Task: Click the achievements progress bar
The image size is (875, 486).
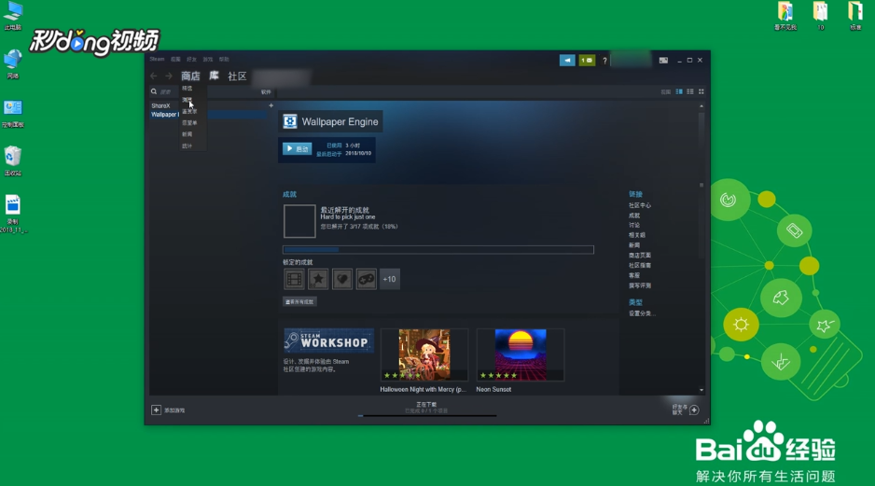Action: [x=438, y=250]
